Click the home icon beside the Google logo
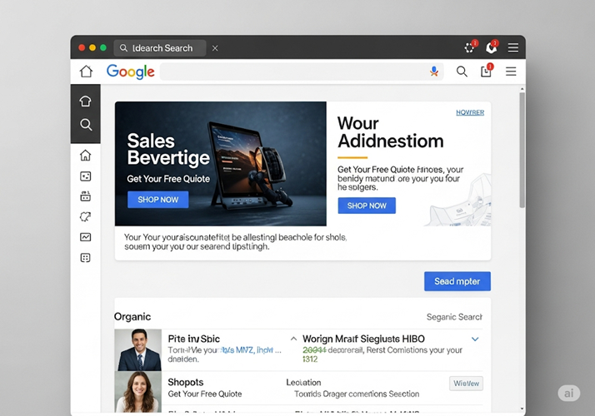This screenshot has width=595, height=416. point(86,72)
